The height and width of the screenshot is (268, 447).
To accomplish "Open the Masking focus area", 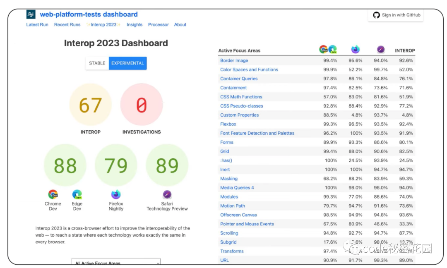I will click(x=228, y=179).
